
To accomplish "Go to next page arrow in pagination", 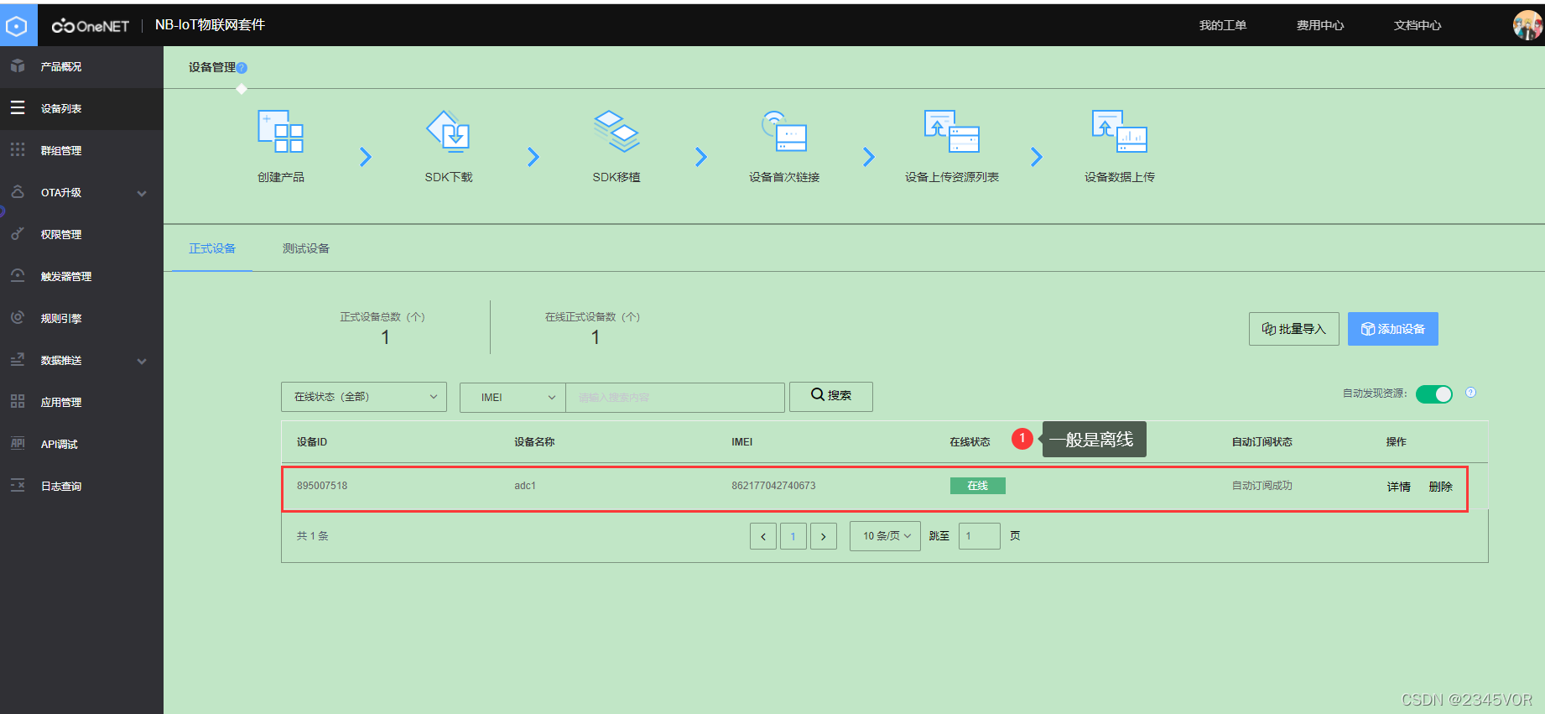I will pyautogui.click(x=824, y=536).
